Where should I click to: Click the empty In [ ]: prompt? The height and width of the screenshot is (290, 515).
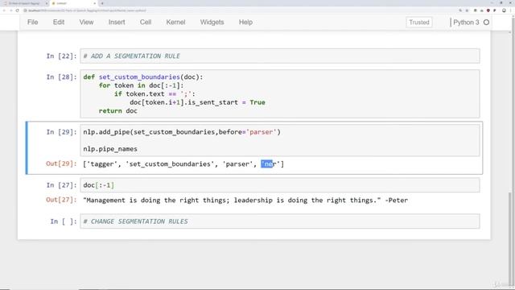pos(63,222)
